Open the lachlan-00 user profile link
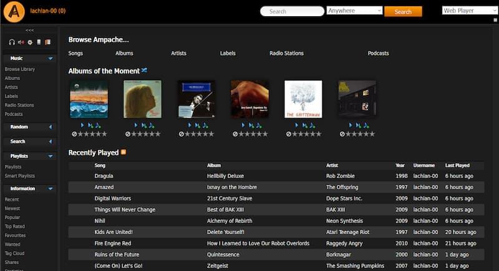This screenshot has width=499, height=271. [48, 11]
